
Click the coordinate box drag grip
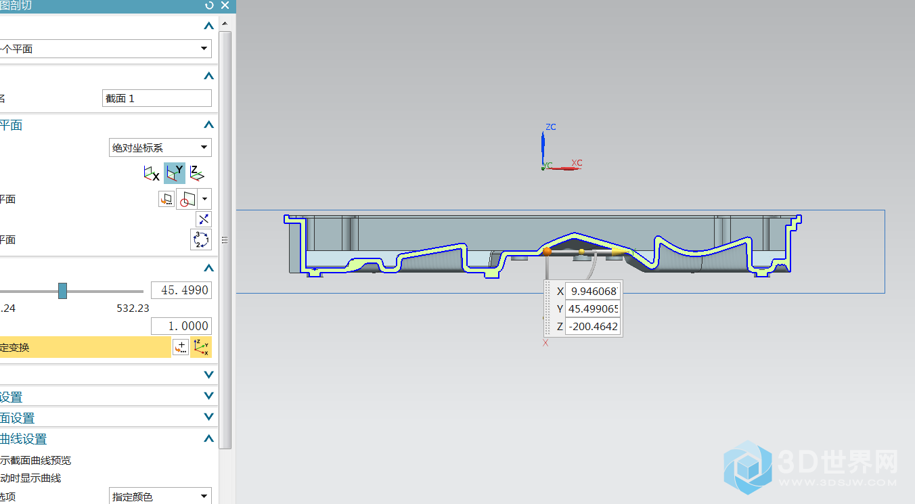pyautogui.click(x=549, y=309)
